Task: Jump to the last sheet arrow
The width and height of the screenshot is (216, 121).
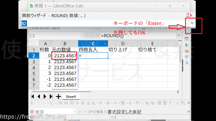Action: (51, 97)
